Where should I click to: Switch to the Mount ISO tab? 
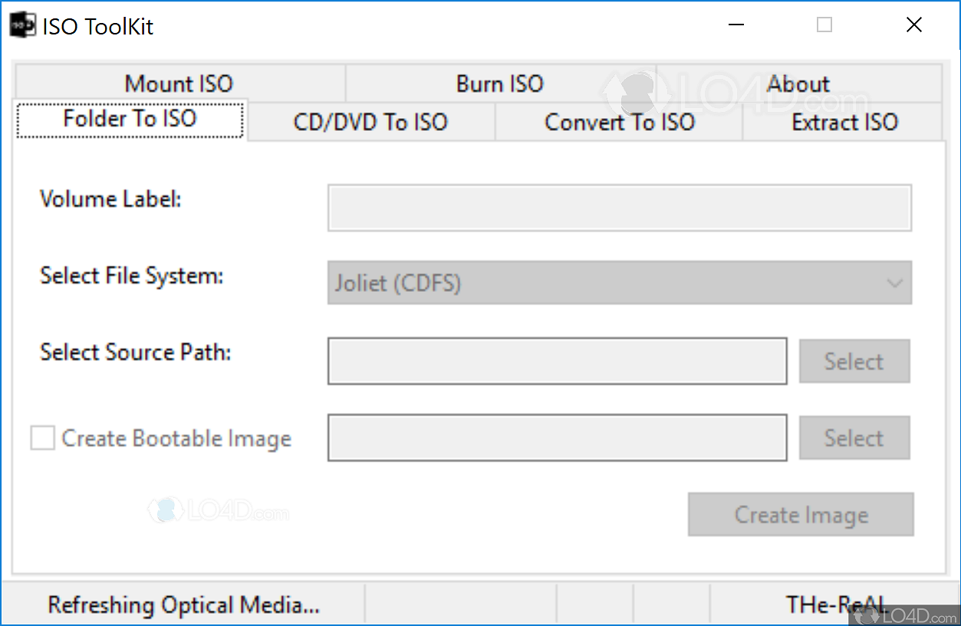179,84
